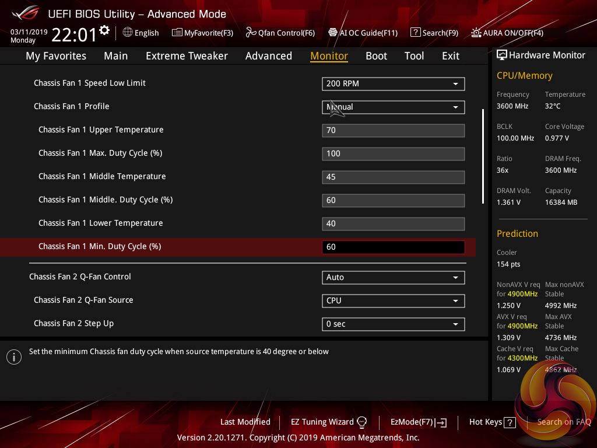Click Search on FAQ link
The height and width of the screenshot is (448, 597).
click(x=564, y=422)
